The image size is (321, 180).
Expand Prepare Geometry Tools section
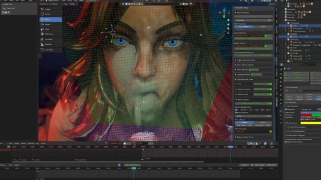coord(236,60)
